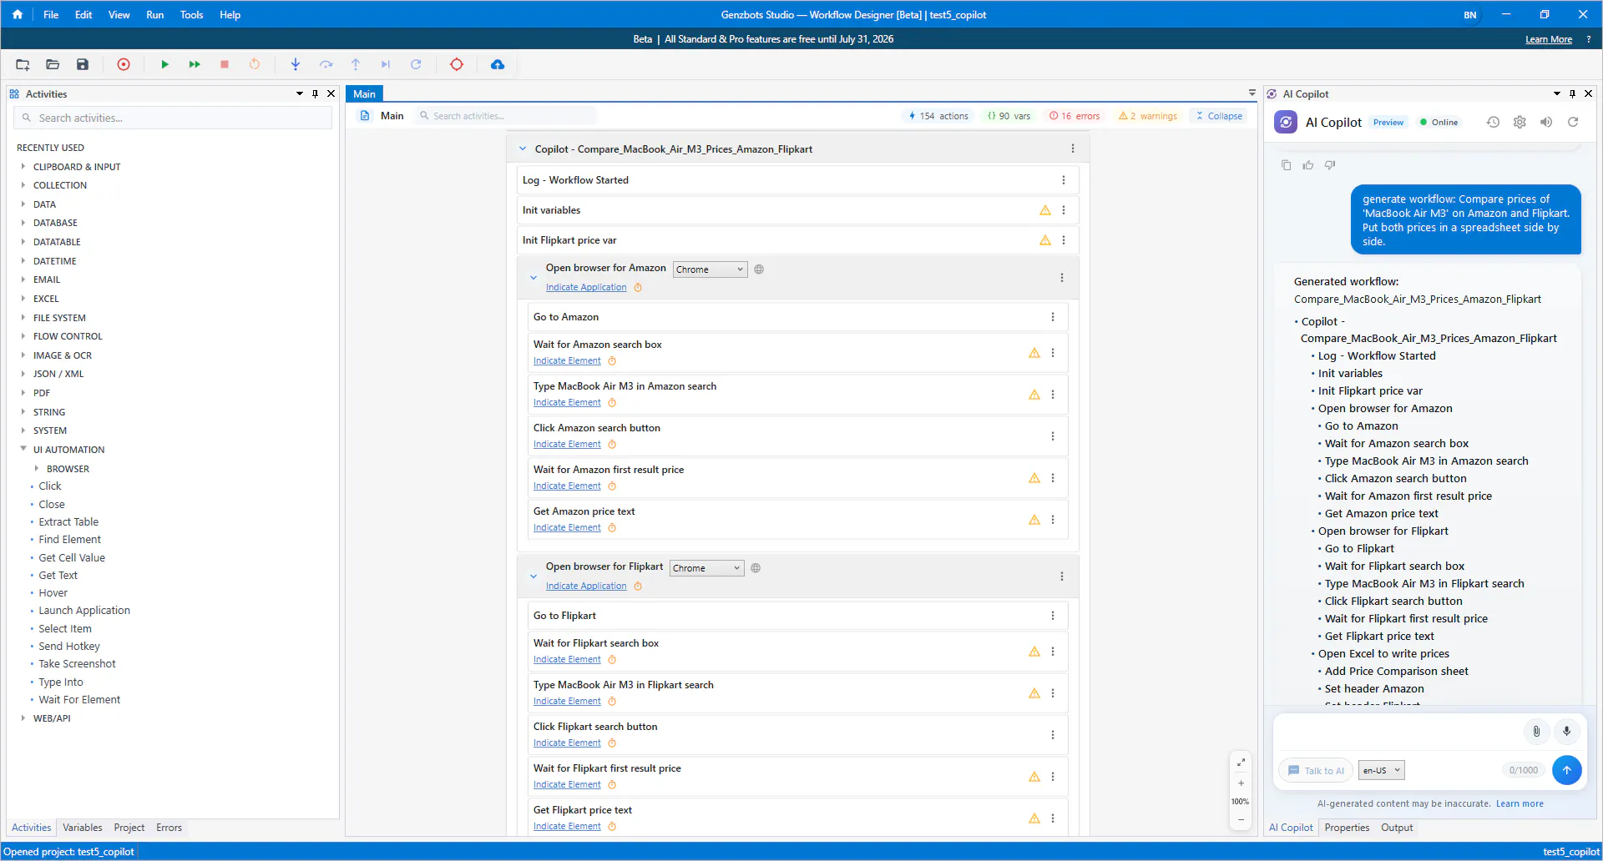Click the cloud upload icon
This screenshot has height=861, width=1603.
[x=498, y=64]
